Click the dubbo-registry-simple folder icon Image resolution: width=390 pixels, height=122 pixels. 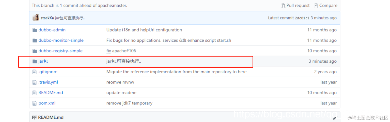point(35,51)
